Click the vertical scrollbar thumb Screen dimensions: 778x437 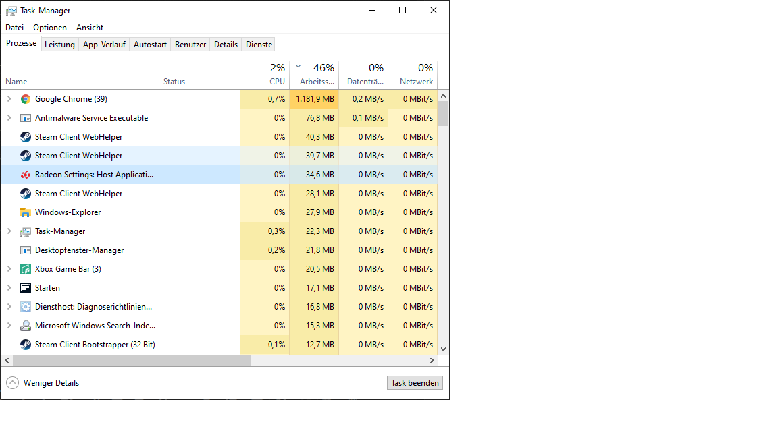[444, 113]
